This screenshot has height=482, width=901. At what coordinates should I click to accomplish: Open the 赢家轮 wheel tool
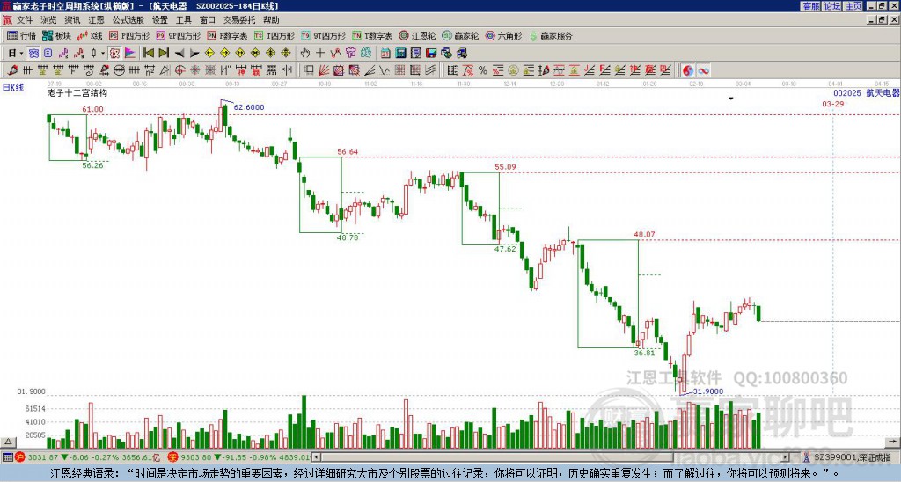click(x=460, y=35)
